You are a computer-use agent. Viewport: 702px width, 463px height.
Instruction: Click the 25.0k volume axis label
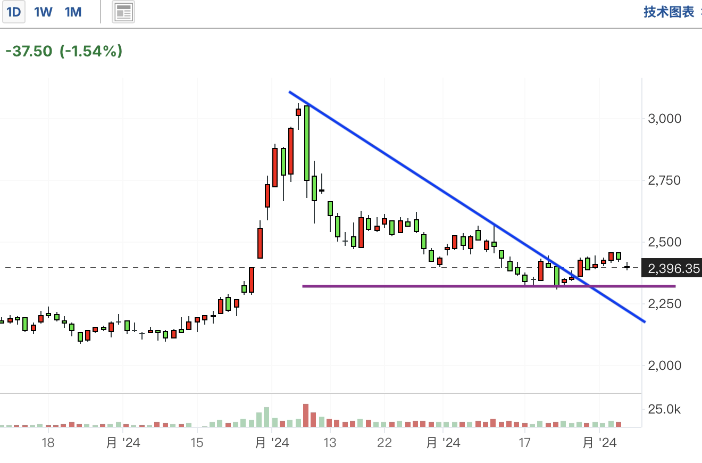coord(664,409)
